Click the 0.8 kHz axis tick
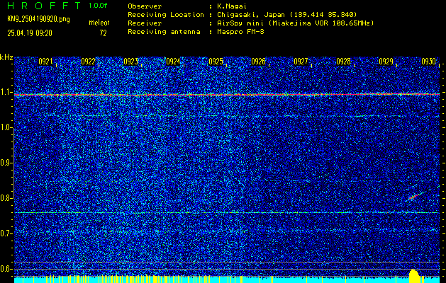Viewport: 446px width, 283px height. point(6,198)
